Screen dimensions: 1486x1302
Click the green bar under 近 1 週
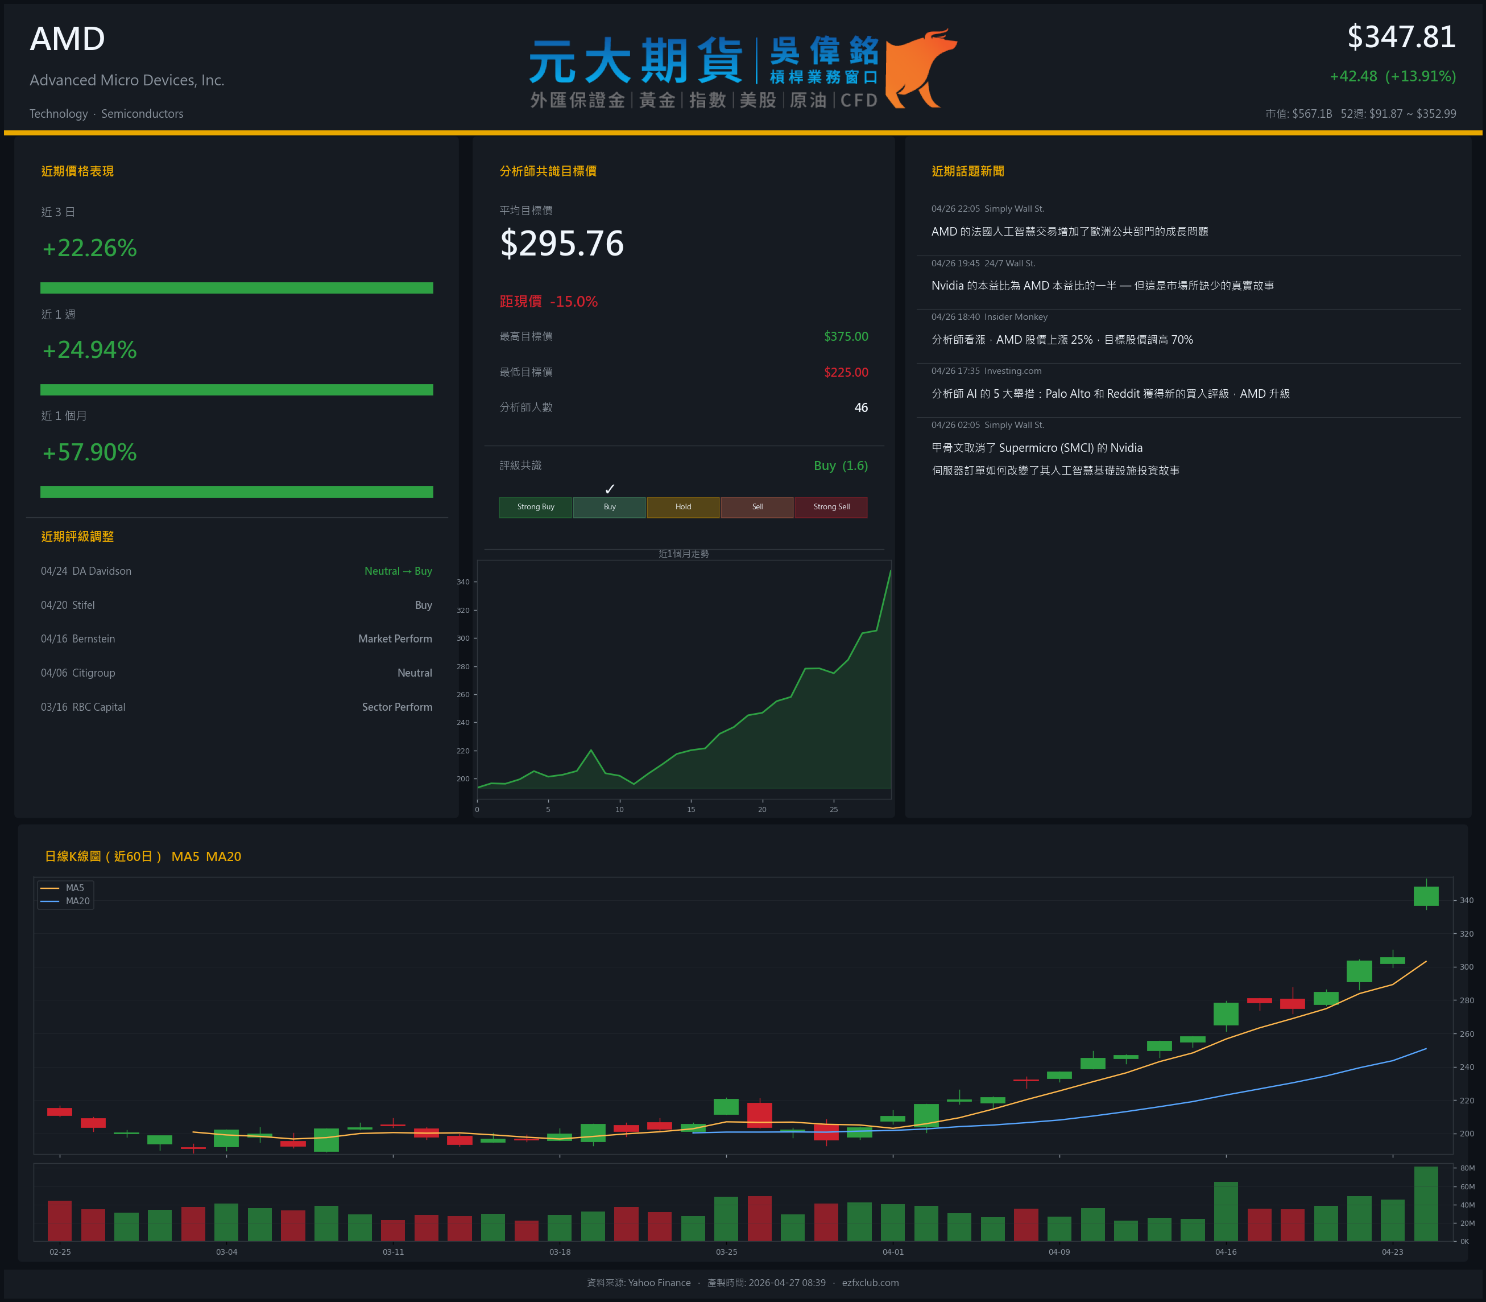pyautogui.click(x=237, y=390)
